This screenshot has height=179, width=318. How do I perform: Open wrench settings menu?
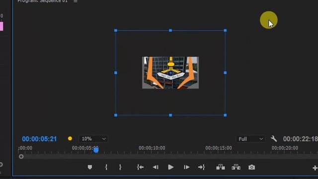click(274, 139)
